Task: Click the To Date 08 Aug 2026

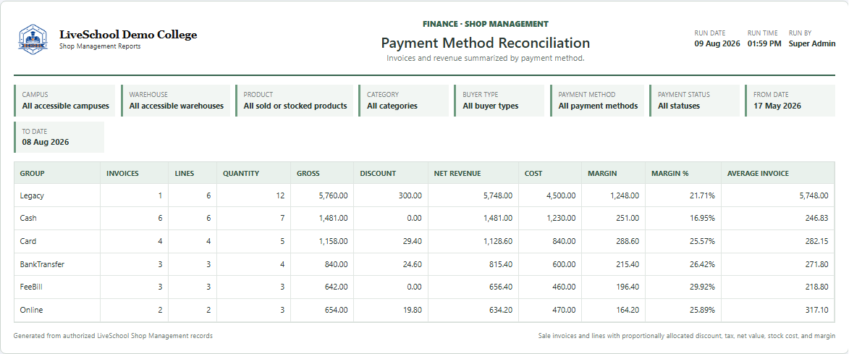Action: [x=46, y=143]
